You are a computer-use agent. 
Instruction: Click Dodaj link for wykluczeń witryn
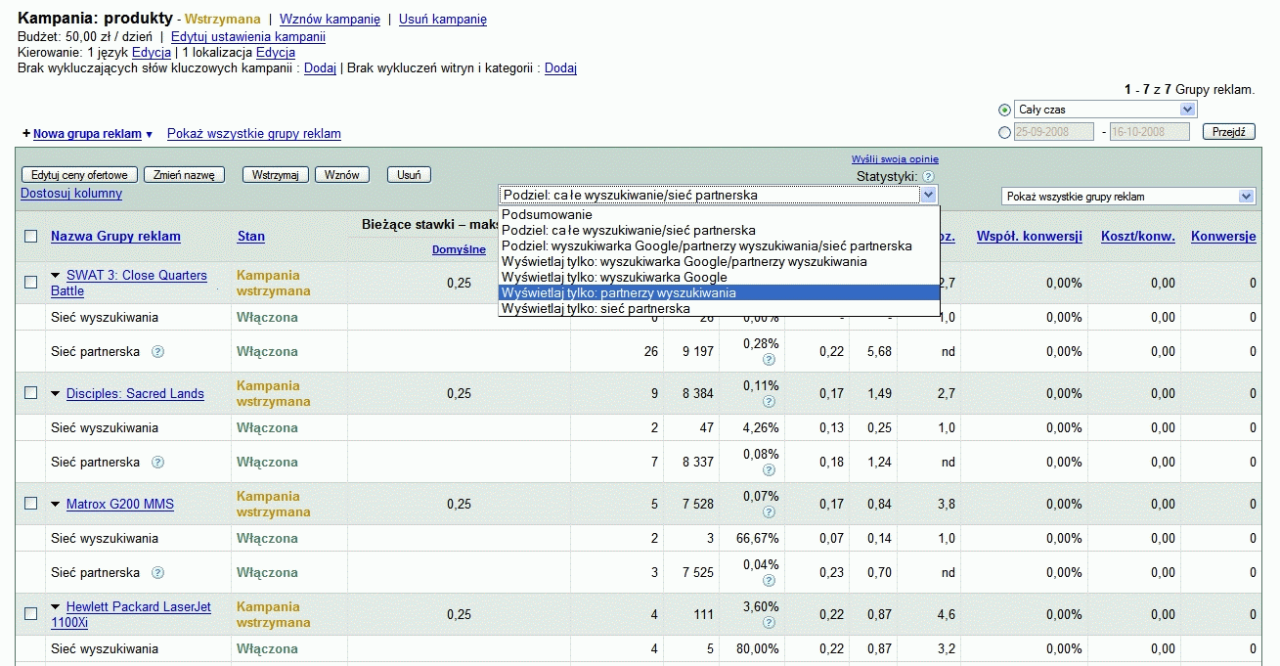pos(560,67)
